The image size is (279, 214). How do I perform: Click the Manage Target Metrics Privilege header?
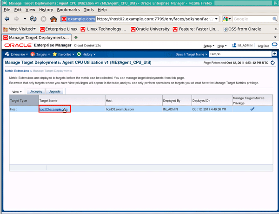(x=252, y=101)
